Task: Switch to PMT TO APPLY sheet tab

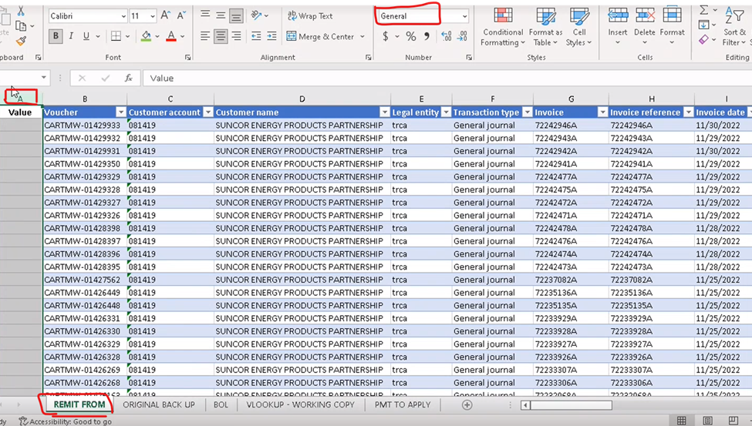Action: [403, 405]
